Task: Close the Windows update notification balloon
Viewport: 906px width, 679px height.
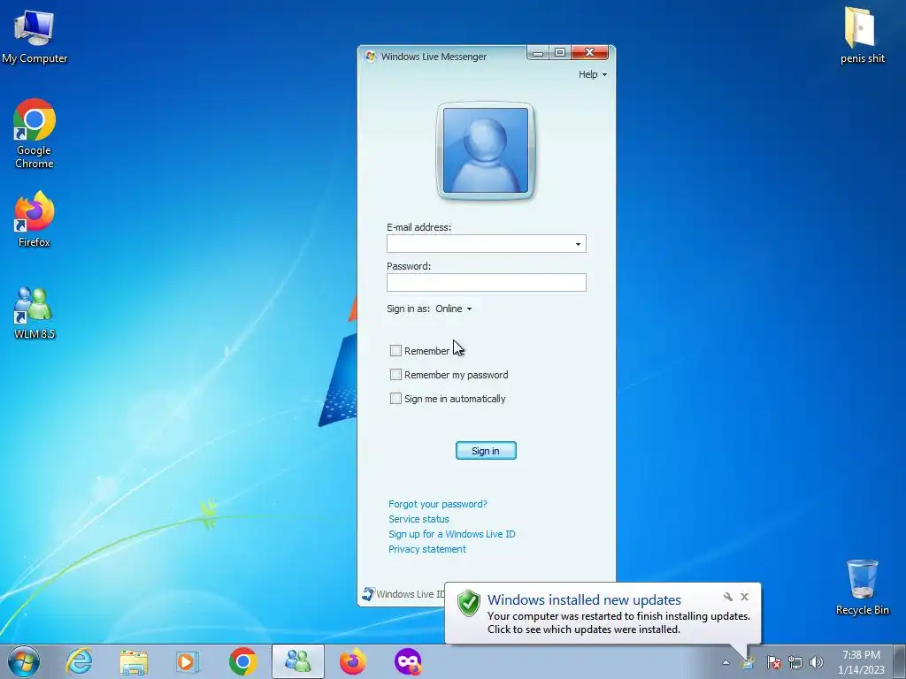Action: pos(744,597)
